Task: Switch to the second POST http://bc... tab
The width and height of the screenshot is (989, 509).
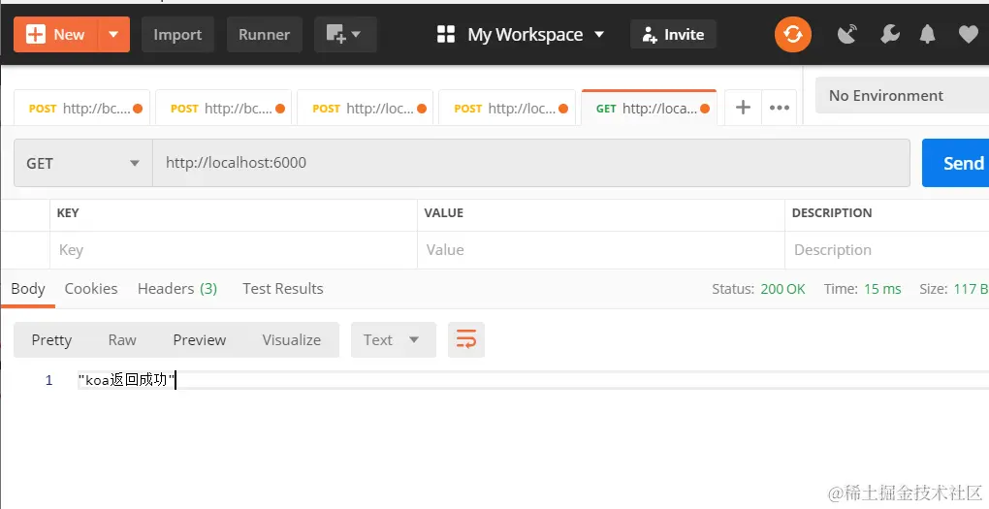Action: coord(224,109)
